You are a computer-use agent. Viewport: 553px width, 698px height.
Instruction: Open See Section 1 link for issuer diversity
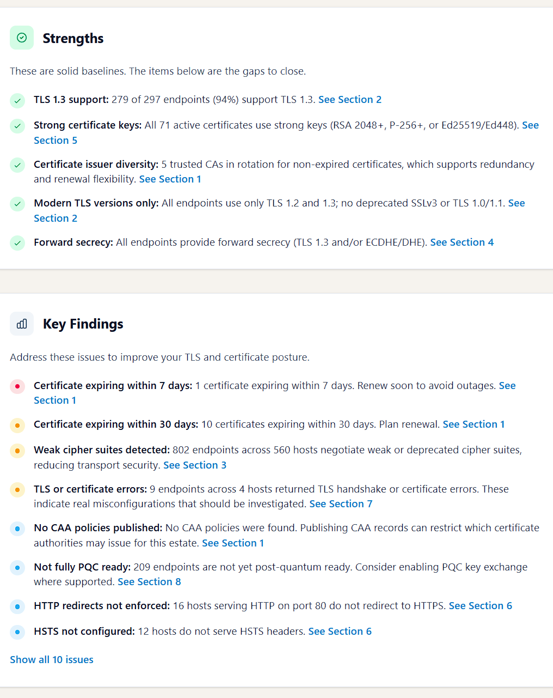click(170, 179)
